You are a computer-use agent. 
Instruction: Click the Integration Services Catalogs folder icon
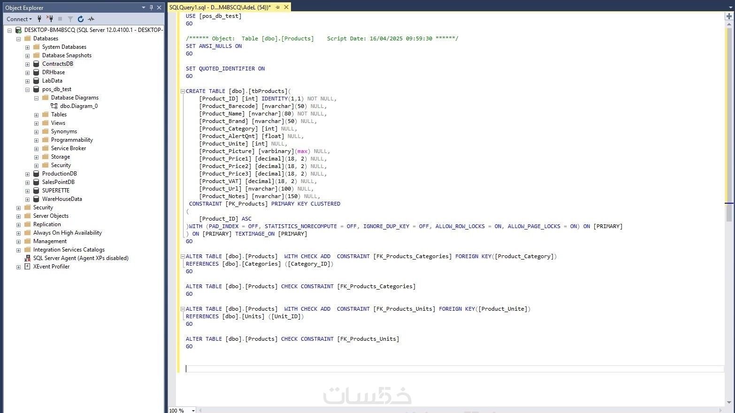pos(27,250)
